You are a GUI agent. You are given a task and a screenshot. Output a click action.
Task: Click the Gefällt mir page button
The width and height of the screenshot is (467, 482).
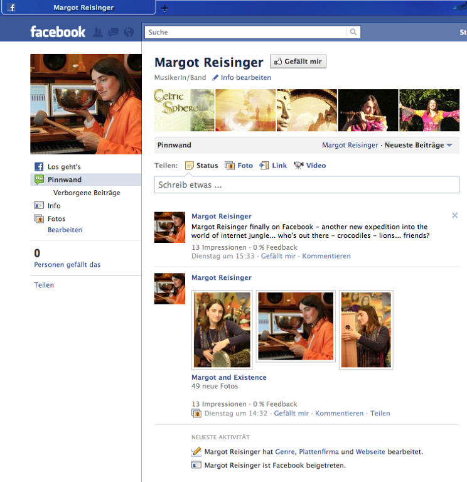pyautogui.click(x=298, y=62)
